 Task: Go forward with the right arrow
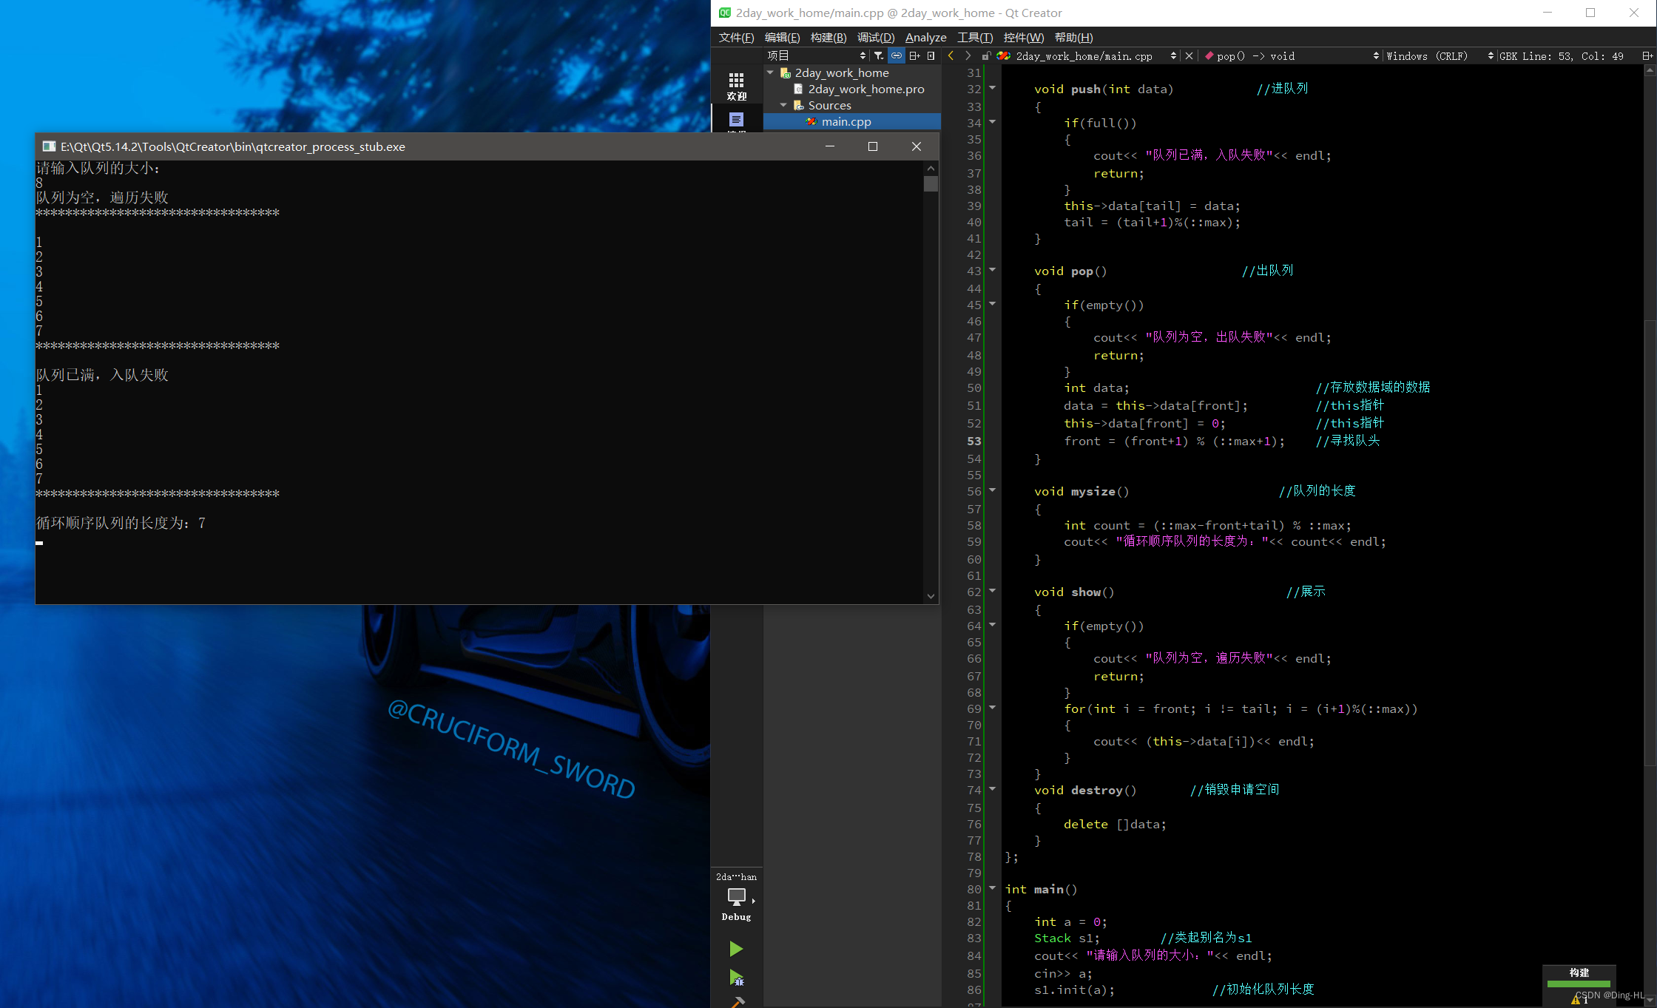[968, 55]
